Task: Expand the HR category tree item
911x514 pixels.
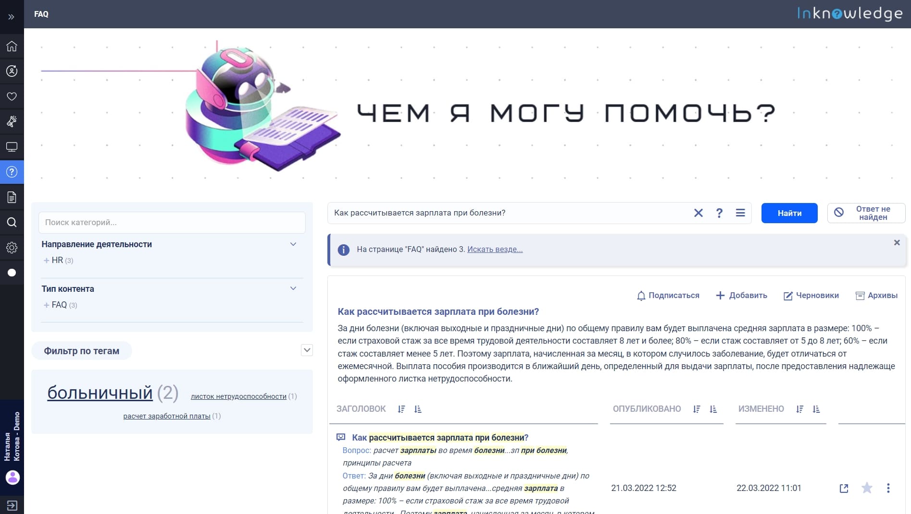Action: [47, 261]
